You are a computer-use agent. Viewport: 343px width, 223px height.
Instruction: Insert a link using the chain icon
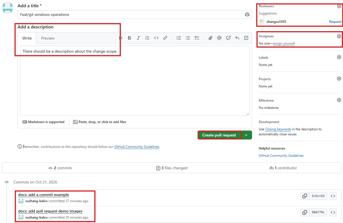tap(165, 38)
